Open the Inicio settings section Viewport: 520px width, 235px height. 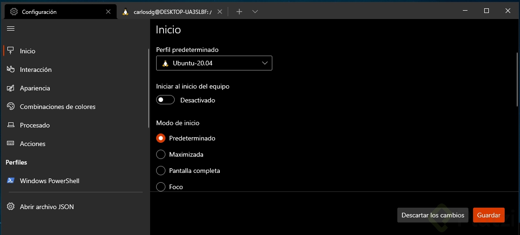click(28, 51)
